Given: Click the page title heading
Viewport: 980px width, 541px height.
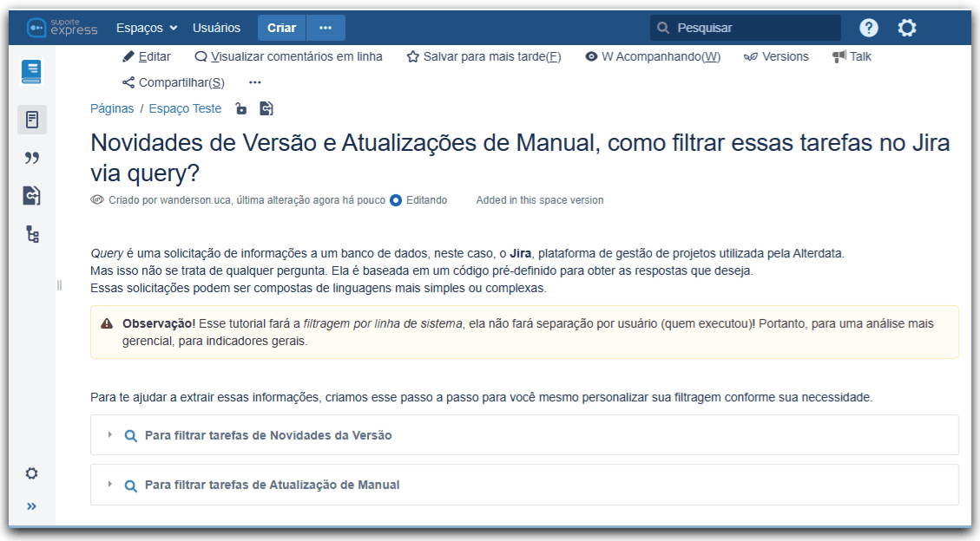Looking at the screenshot, I should 520,158.
